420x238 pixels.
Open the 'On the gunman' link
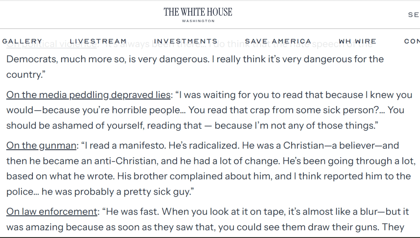(x=41, y=145)
